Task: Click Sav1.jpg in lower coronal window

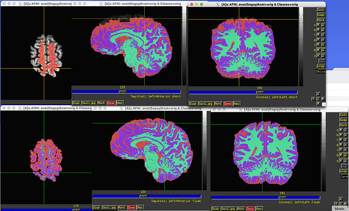Action: tap(228, 209)
